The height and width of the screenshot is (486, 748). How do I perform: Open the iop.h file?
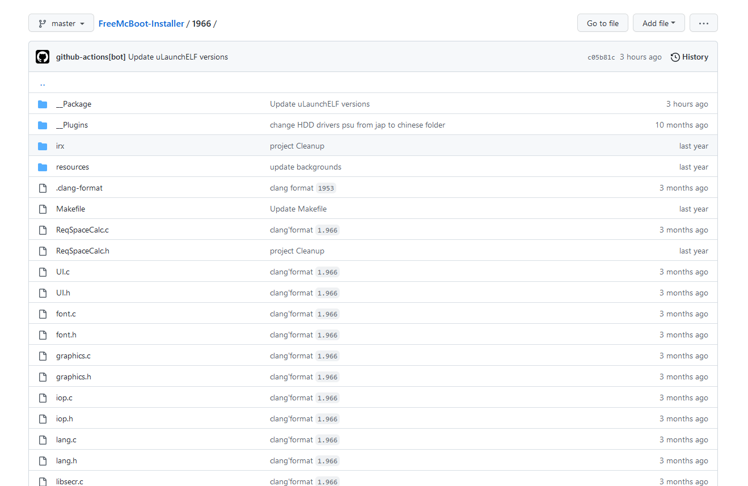65,419
